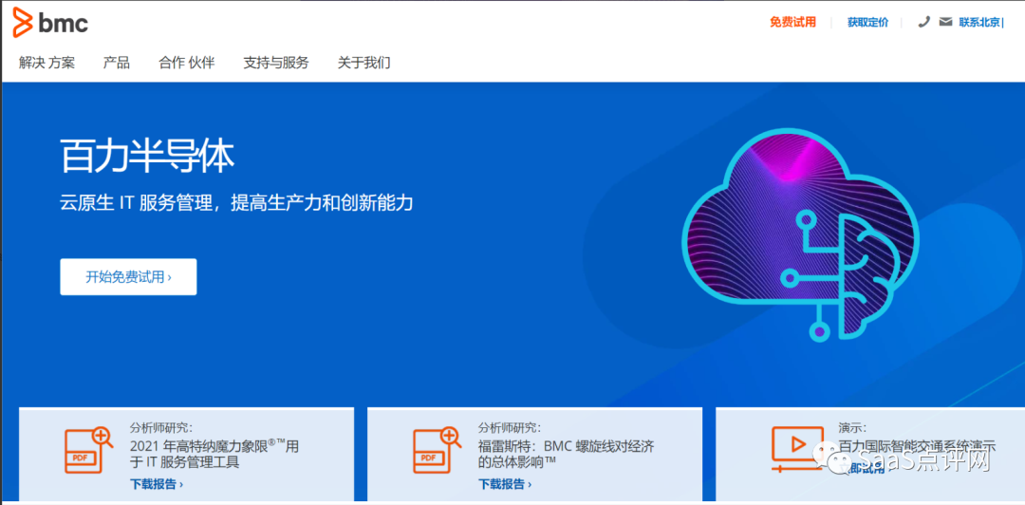Open the 产品 menu
The width and height of the screenshot is (1025, 505).
coord(117,63)
